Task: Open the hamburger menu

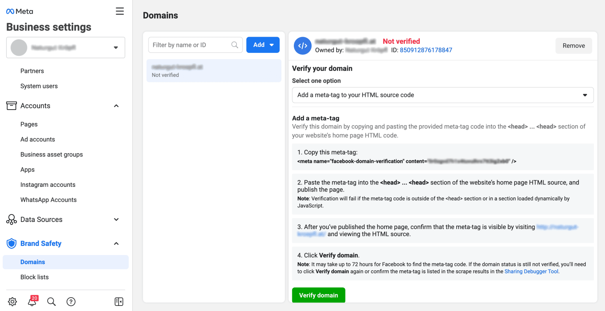Action: pyautogui.click(x=120, y=11)
